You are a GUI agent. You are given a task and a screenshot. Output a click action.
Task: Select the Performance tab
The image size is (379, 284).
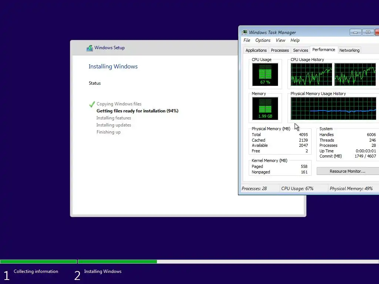click(x=323, y=50)
